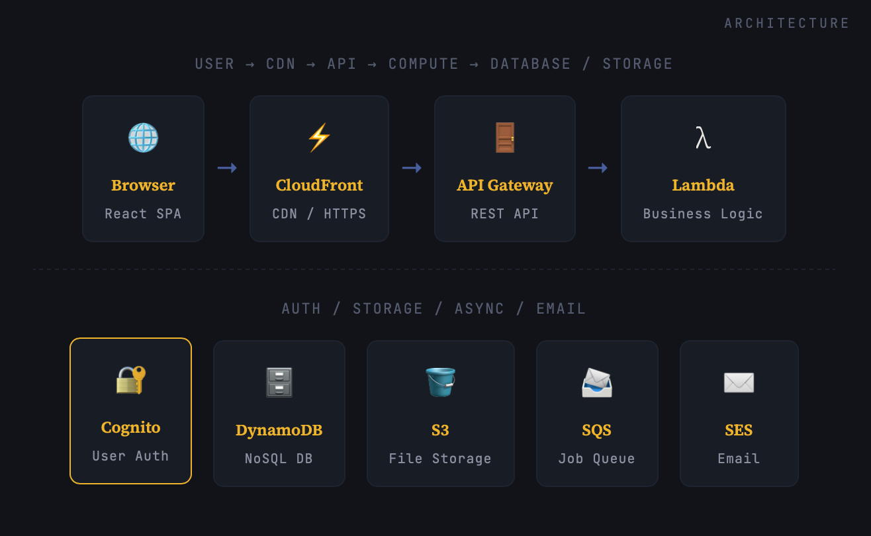Viewport: 871px width, 536px height.
Task: Click the inbox tray icon for SQS
Action: click(597, 382)
